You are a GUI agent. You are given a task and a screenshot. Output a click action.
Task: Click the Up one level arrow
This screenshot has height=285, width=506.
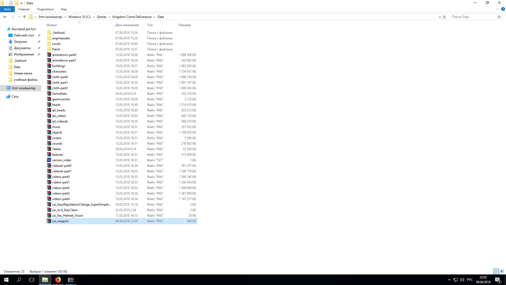[25, 17]
